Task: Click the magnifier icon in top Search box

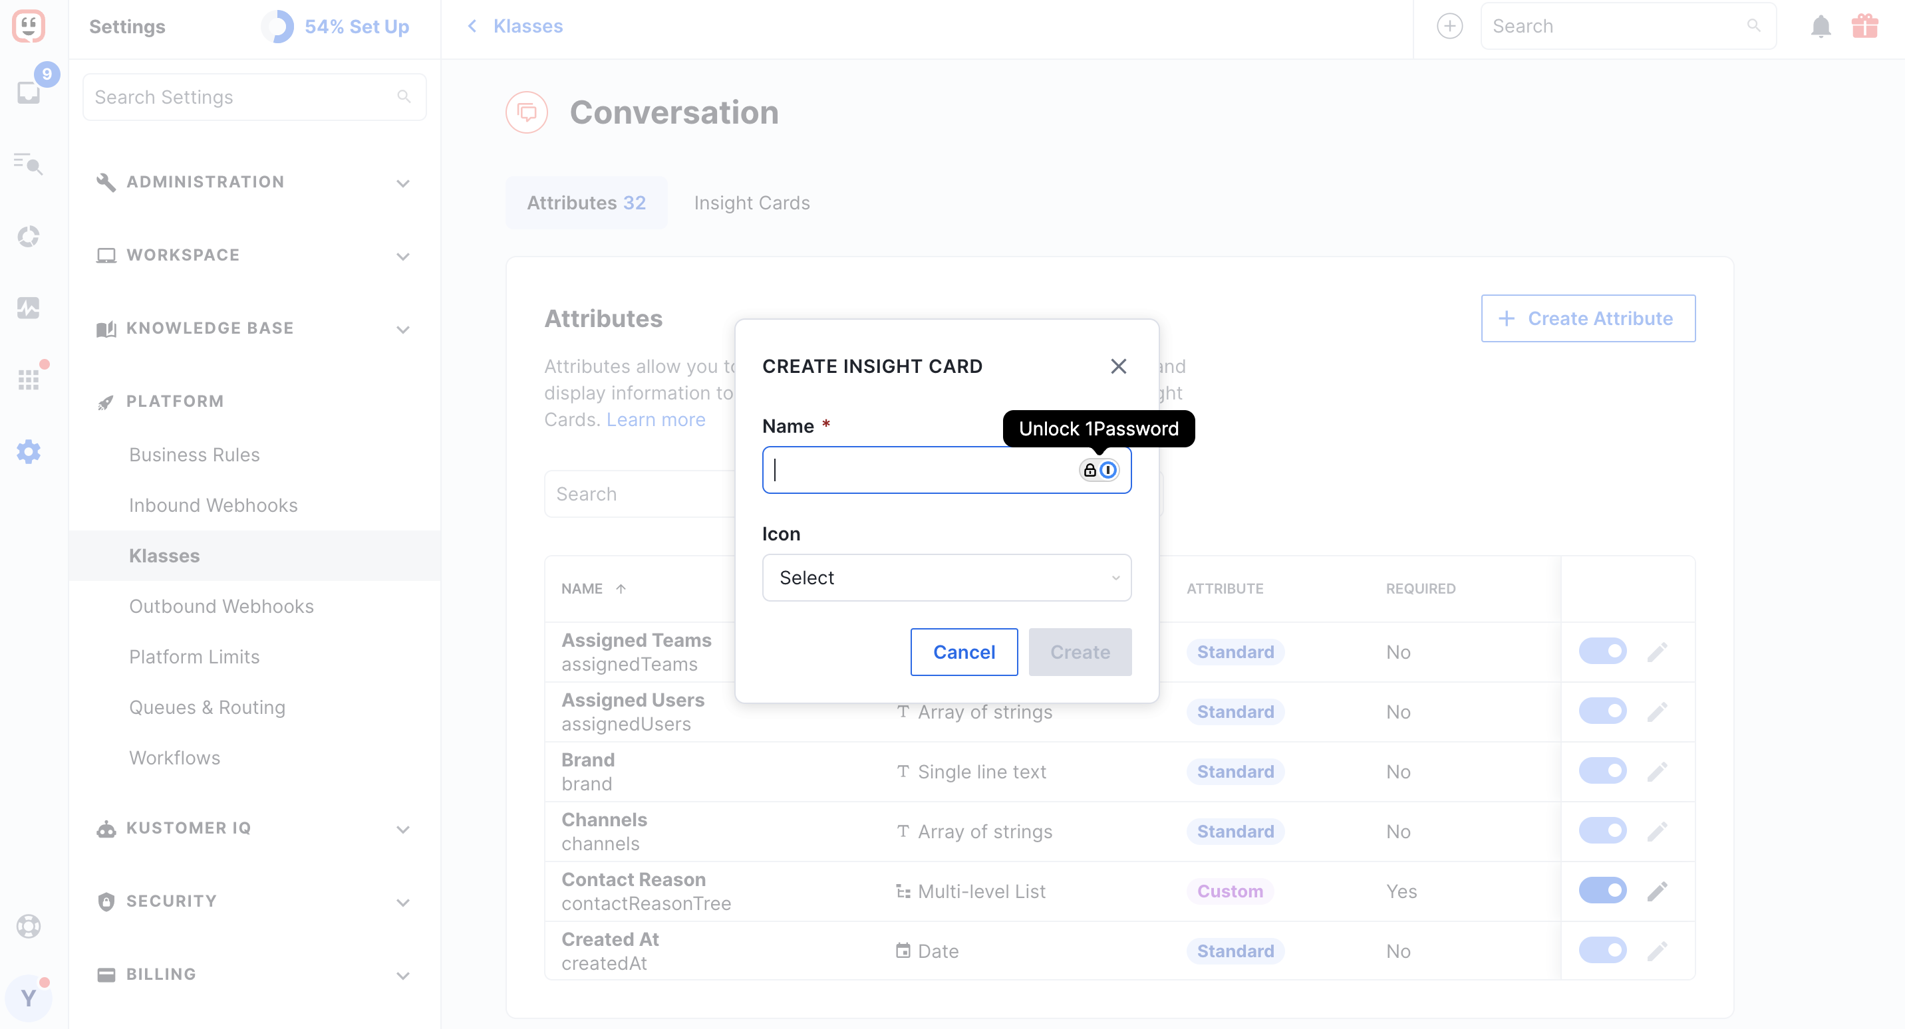Action: [x=1753, y=26]
